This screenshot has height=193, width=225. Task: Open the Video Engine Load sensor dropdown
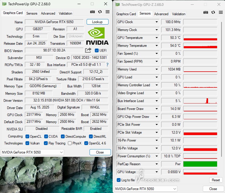(x=157, y=93)
